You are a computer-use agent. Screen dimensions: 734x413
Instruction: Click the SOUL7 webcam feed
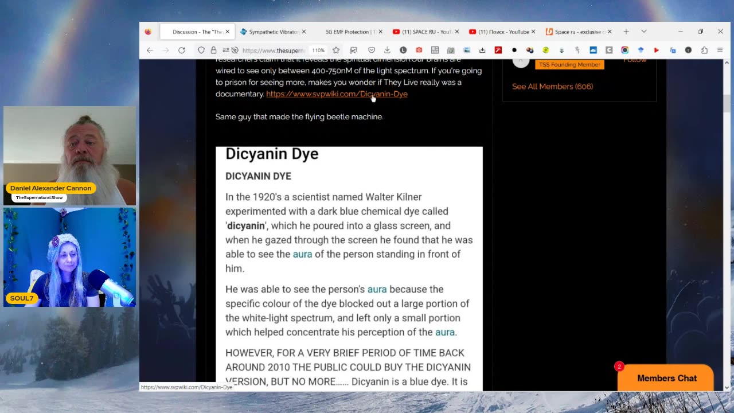coord(70,257)
